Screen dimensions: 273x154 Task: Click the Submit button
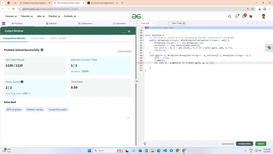[x=261, y=144]
